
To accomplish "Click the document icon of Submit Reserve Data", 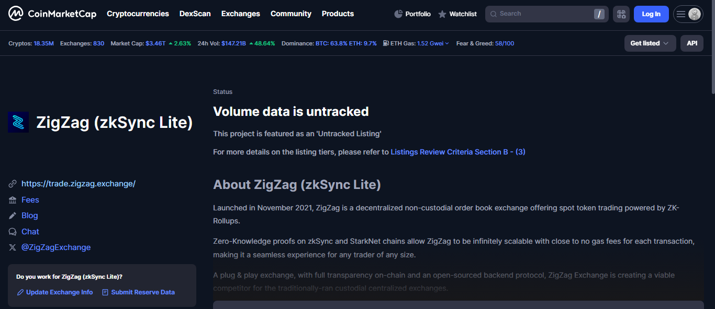I will click(105, 292).
